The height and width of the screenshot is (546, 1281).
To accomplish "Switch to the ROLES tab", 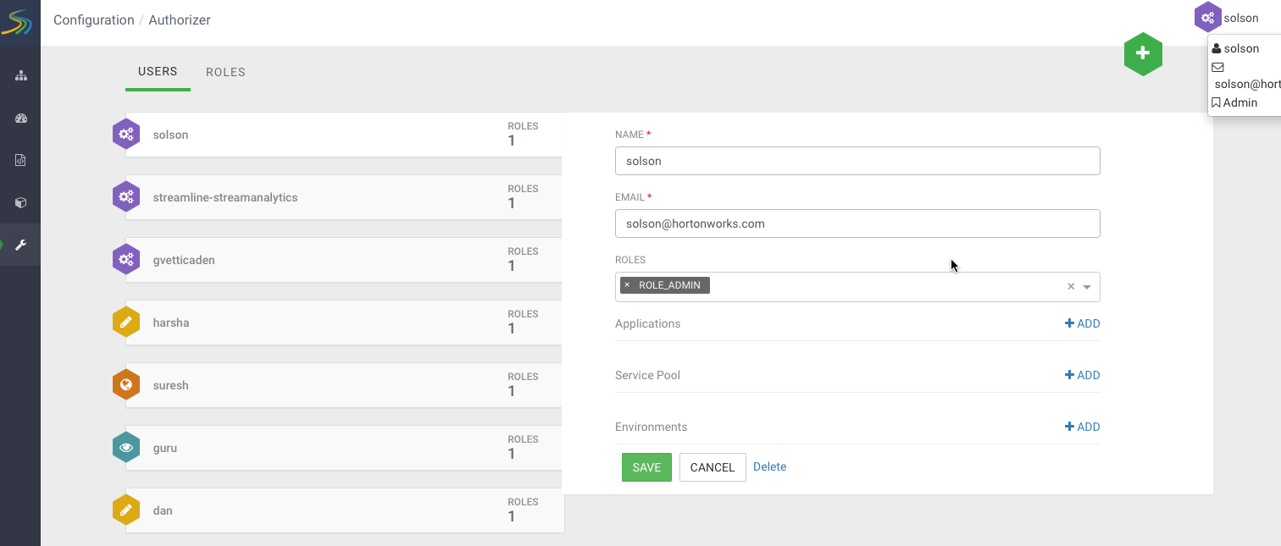I will pyautogui.click(x=225, y=73).
